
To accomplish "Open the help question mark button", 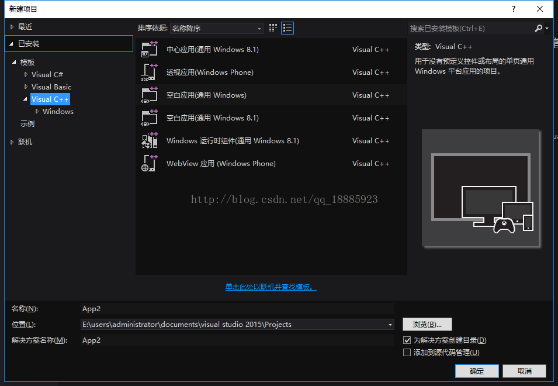I will pos(513,9).
